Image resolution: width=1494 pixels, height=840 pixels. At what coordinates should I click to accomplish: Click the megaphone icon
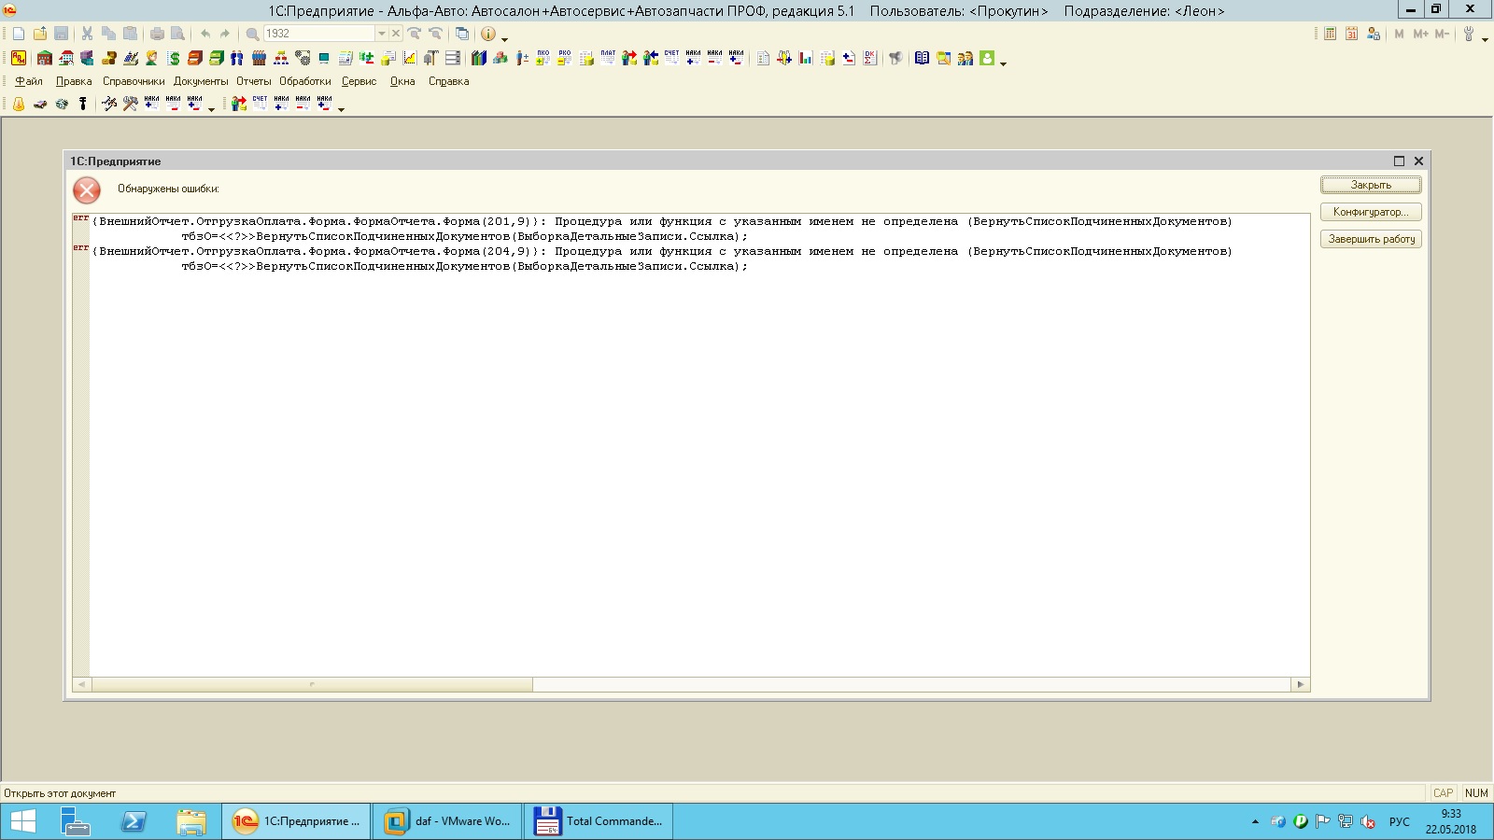point(895,58)
